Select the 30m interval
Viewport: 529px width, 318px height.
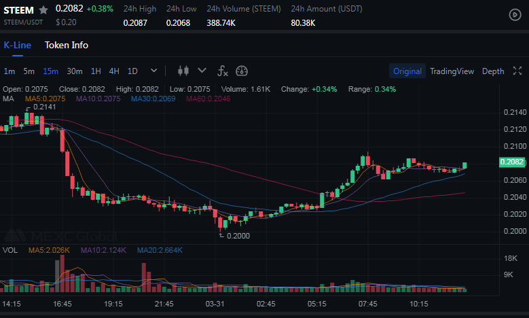(x=75, y=71)
